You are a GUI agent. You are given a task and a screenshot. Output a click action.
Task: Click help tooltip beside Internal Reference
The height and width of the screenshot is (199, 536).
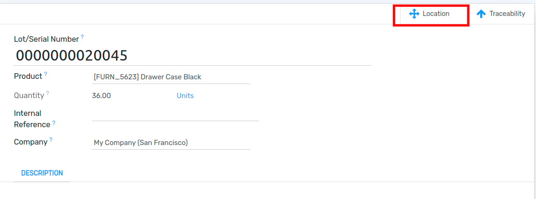[54, 123]
